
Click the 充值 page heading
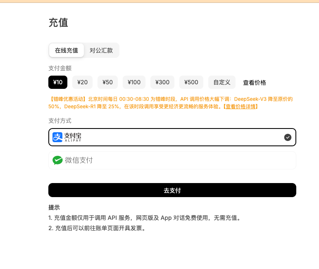coord(58,23)
